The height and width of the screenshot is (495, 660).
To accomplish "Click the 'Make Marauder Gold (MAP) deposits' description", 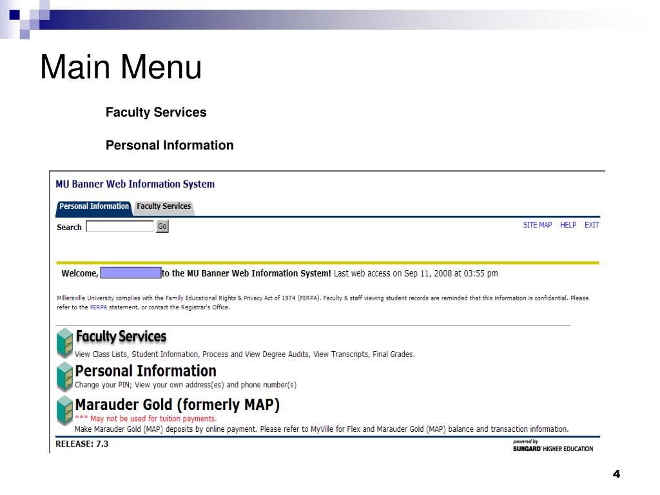I will [x=322, y=429].
